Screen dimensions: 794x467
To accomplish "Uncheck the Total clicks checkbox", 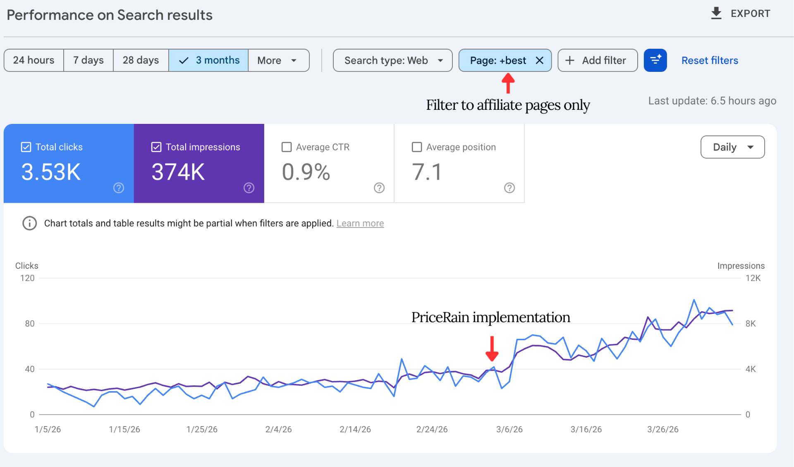I will coord(26,147).
